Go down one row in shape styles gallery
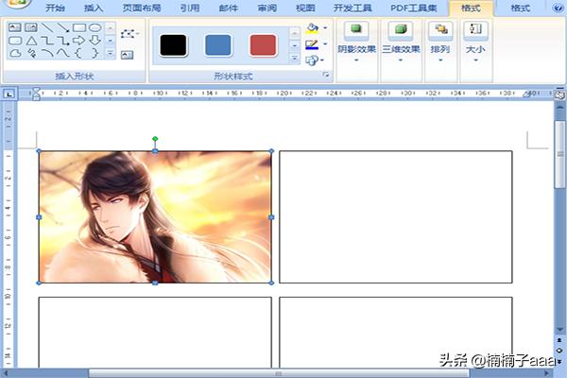 coord(295,45)
